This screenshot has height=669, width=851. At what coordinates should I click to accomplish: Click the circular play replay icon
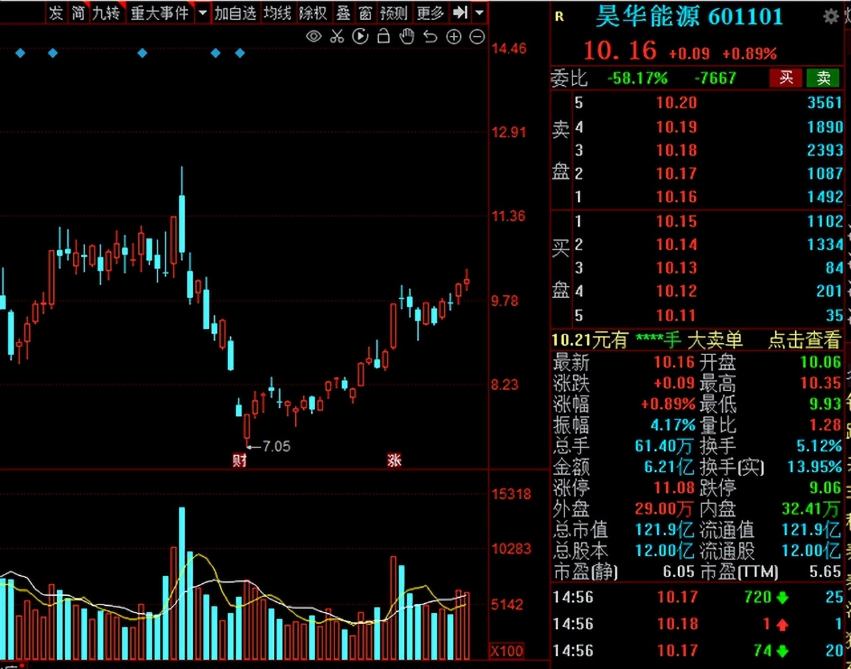pyautogui.click(x=360, y=37)
